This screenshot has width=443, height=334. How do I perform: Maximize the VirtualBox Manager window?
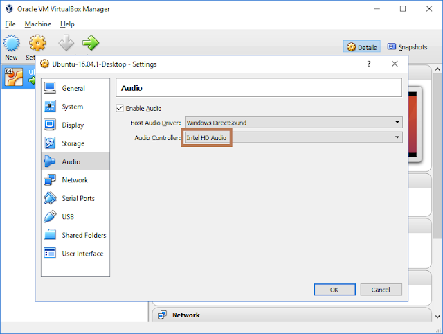point(403,9)
